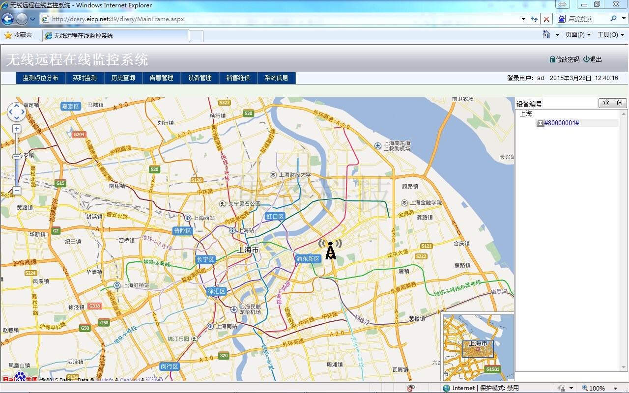Click the 上海高东海上救助机场 airport icon on map
This screenshot has height=393, width=629.
pos(377,145)
